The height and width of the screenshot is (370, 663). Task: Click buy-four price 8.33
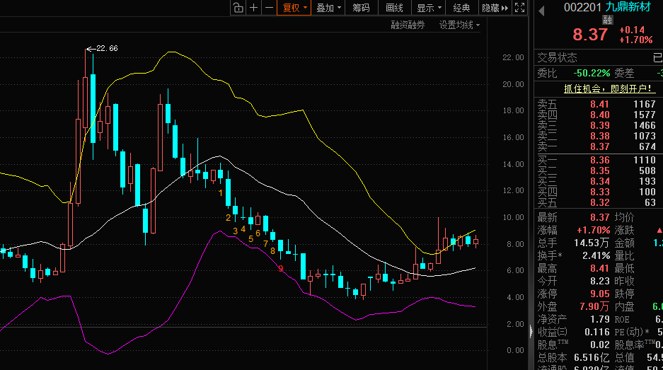click(599, 192)
